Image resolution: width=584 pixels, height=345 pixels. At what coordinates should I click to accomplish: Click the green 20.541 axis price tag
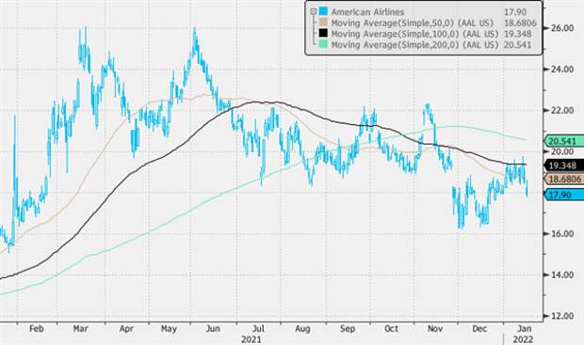pyautogui.click(x=564, y=141)
